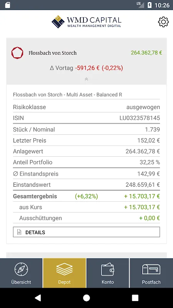Expand the next partially visible card below
This screenshot has width=173, height=308.
coord(86,255)
